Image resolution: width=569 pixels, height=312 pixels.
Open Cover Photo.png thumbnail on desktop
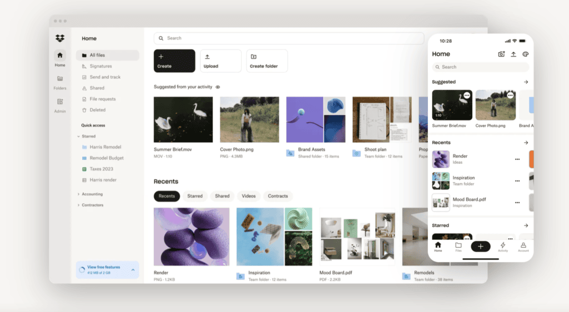tap(249, 119)
